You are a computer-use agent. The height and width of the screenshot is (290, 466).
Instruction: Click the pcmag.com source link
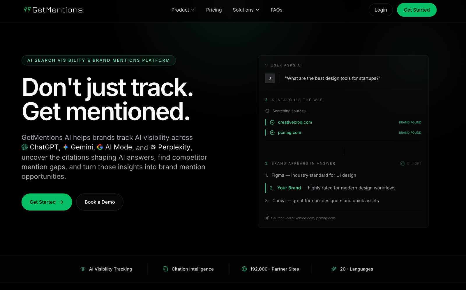[x=289, y=132]
